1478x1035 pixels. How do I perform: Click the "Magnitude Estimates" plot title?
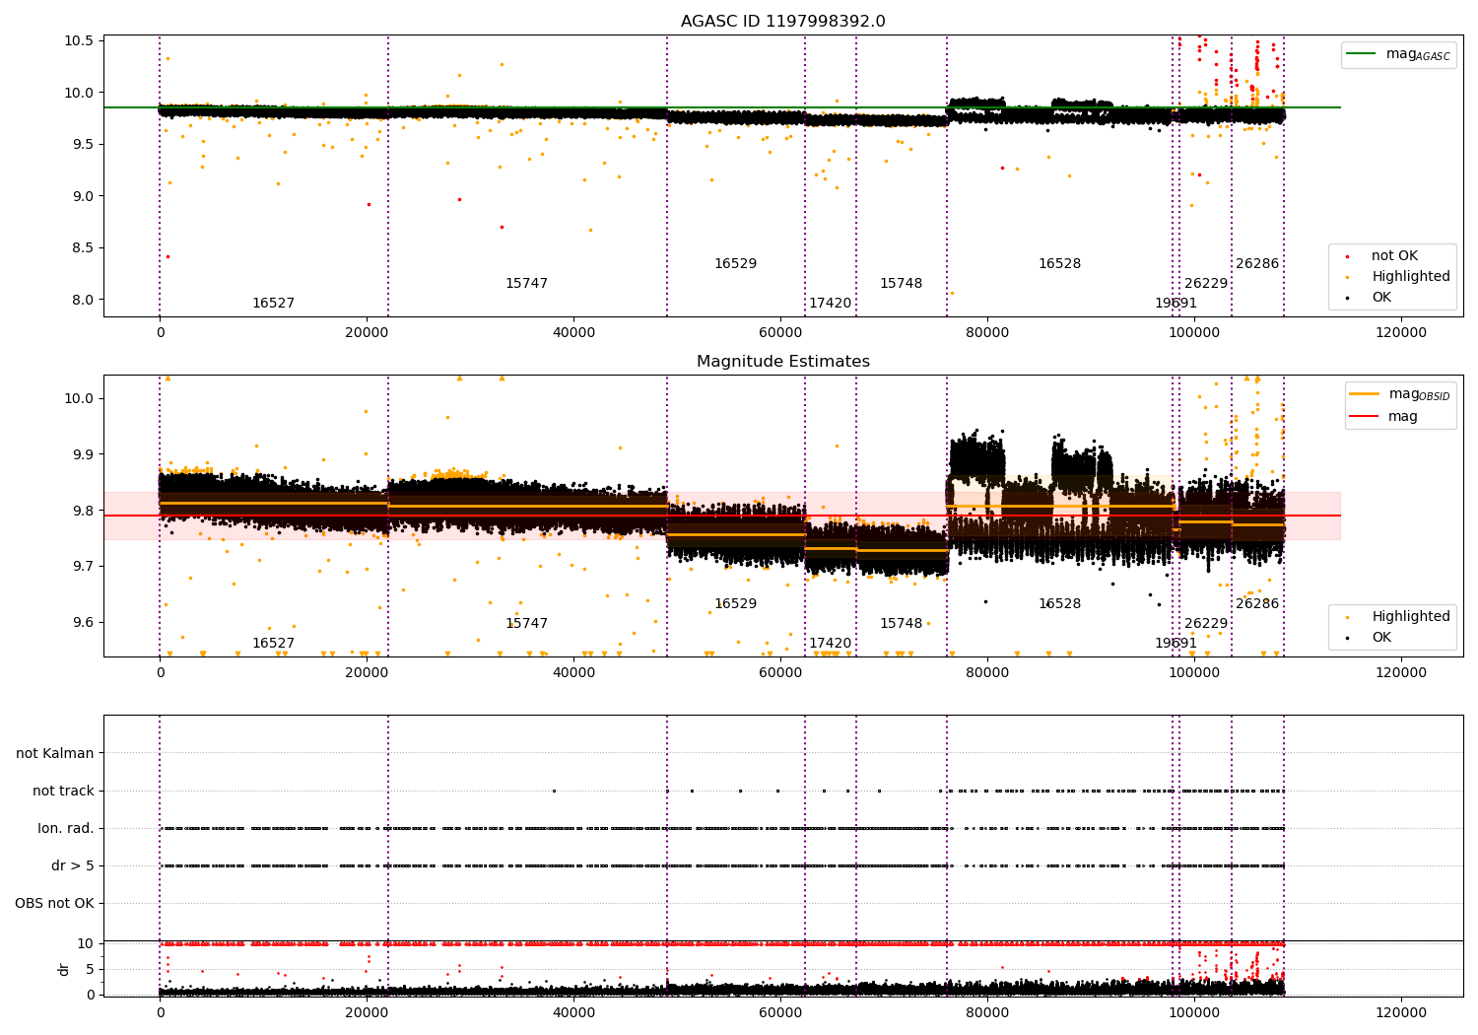[782, 362]
